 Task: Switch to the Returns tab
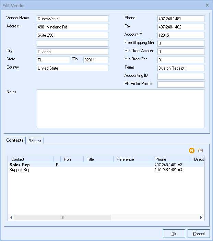(35, 141)
